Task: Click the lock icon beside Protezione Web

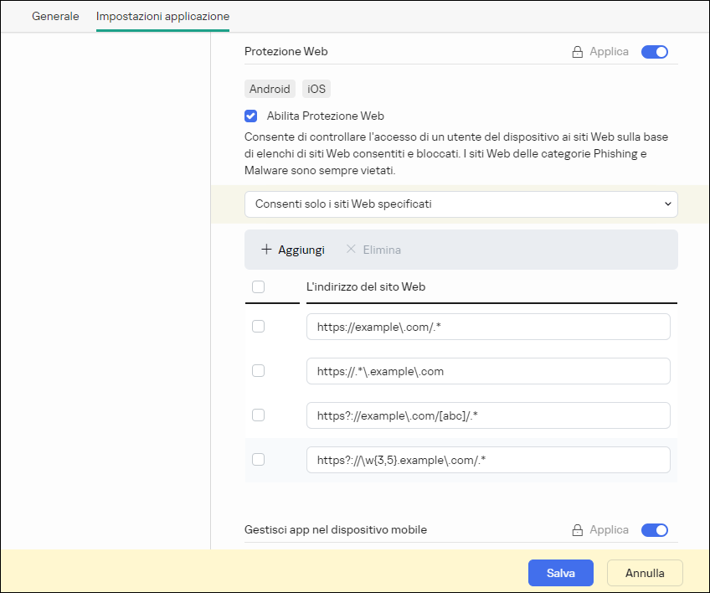Action: (577, 52)
